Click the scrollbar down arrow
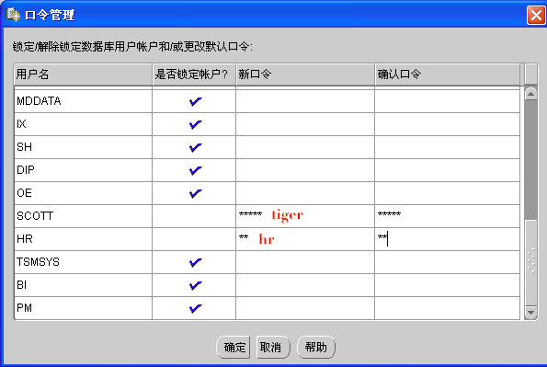547x367 pixels. click(x=530, y=312)
